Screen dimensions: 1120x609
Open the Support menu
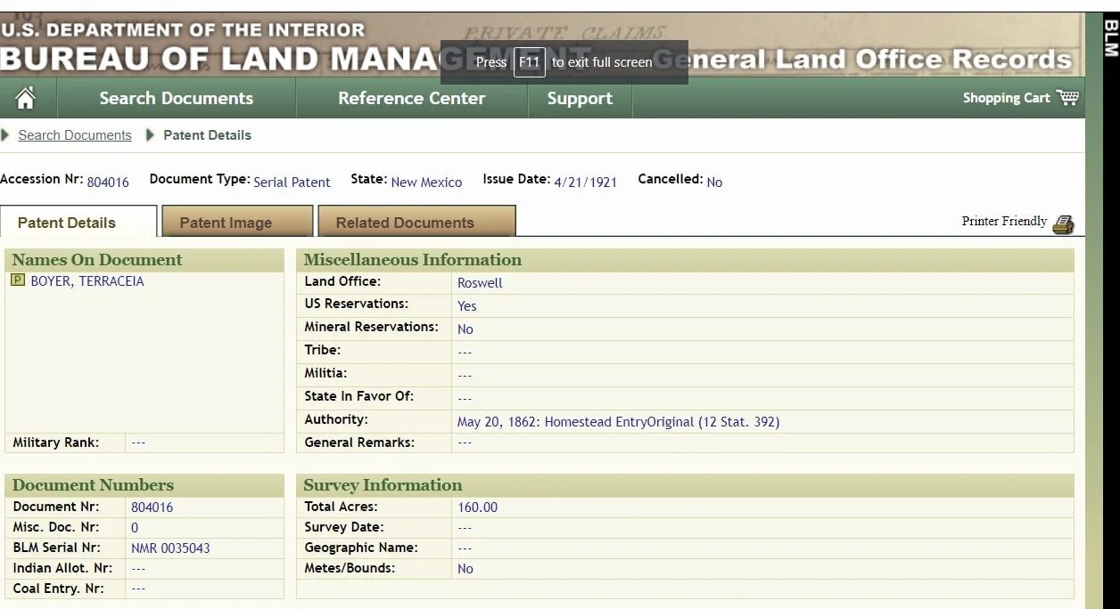tap(580, 98)
